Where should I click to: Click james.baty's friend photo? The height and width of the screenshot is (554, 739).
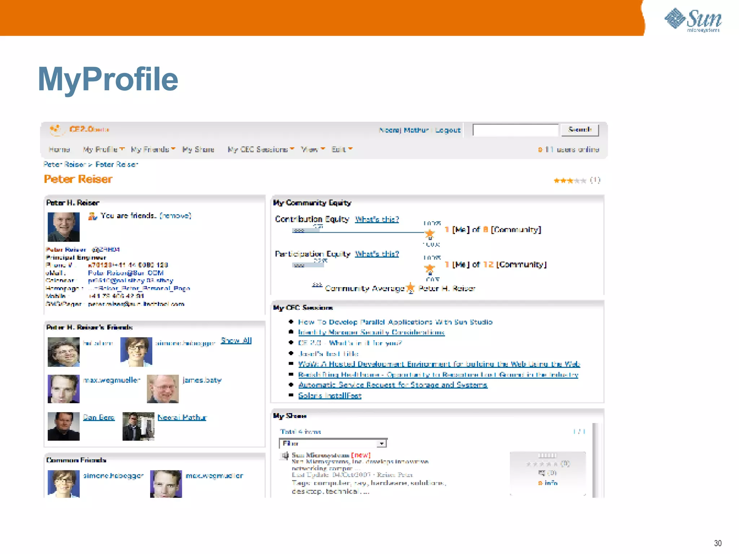pyautogui.click(x=163, y=389)
